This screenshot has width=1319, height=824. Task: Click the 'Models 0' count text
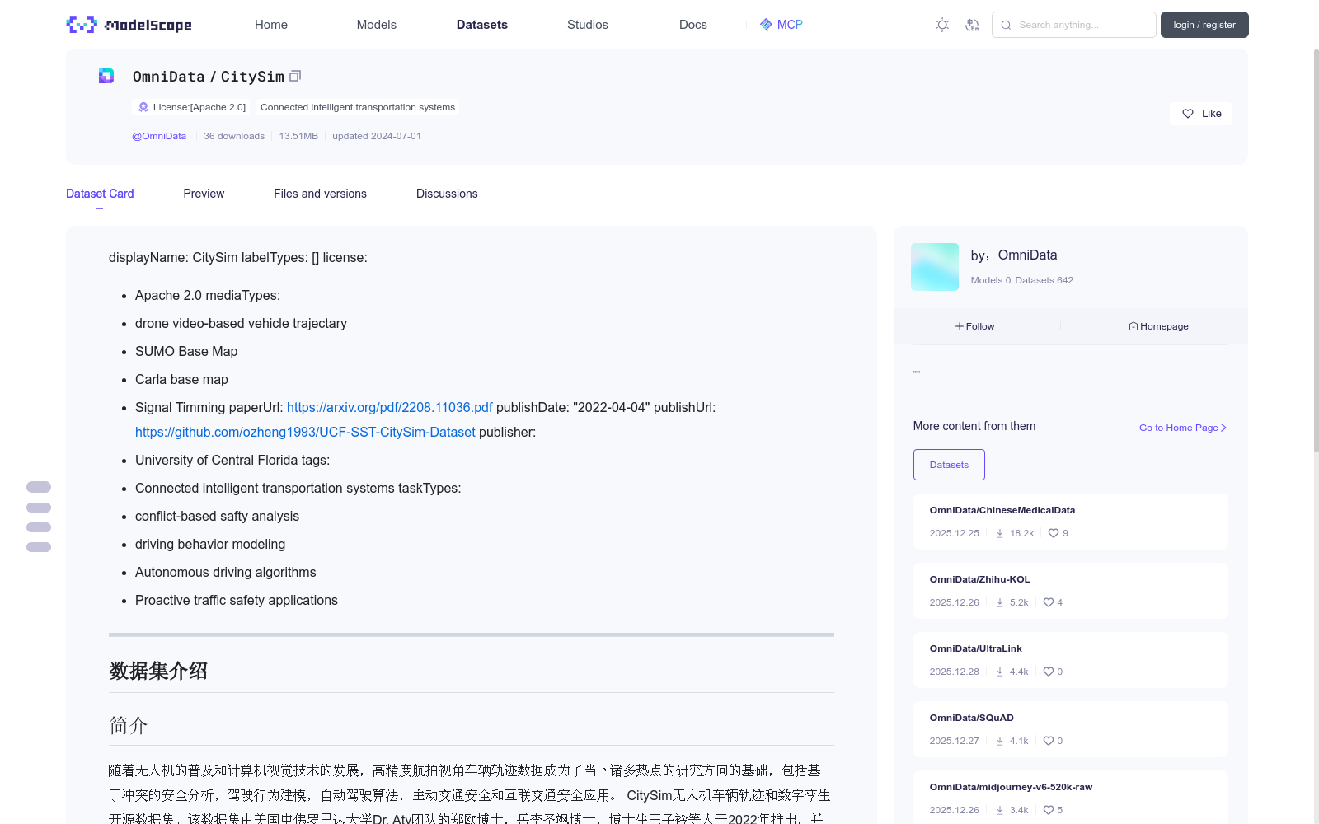click(991, 280)
